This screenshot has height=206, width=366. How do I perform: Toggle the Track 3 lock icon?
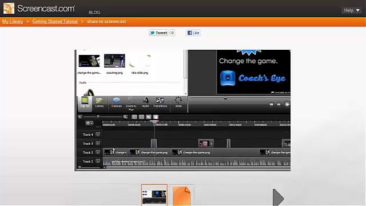(x=98, y=144)
